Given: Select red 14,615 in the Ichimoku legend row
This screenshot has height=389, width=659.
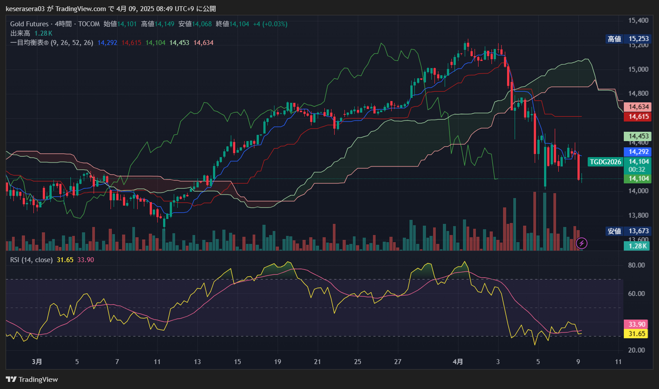Looking at the screenshot, I should [x=131, y=43].
